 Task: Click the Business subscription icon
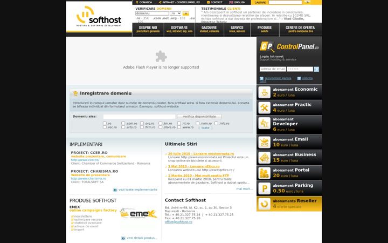click(x=264, y=158)
